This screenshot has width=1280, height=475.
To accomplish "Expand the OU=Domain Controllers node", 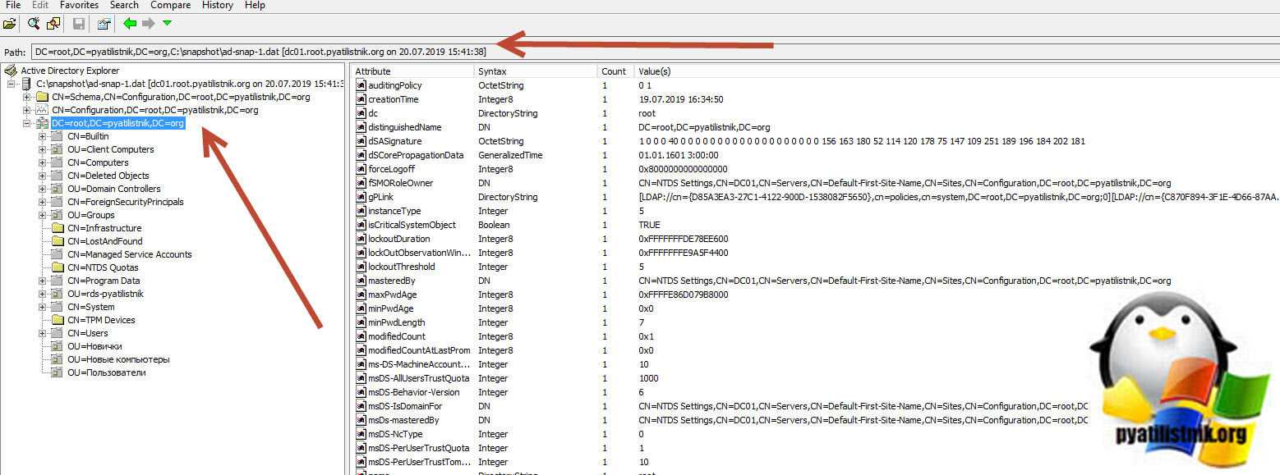I will point(42,189).
